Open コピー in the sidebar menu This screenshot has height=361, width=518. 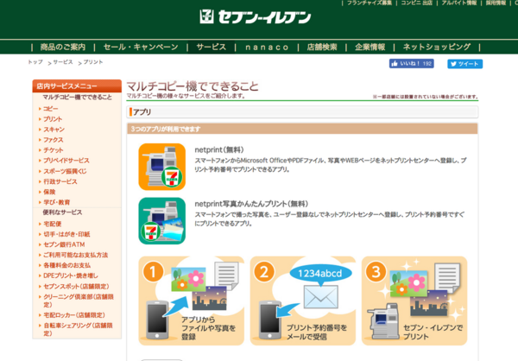point(51,109)
